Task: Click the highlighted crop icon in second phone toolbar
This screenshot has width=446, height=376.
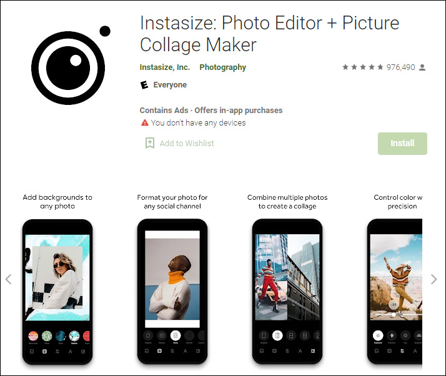Action: point(159,351)
